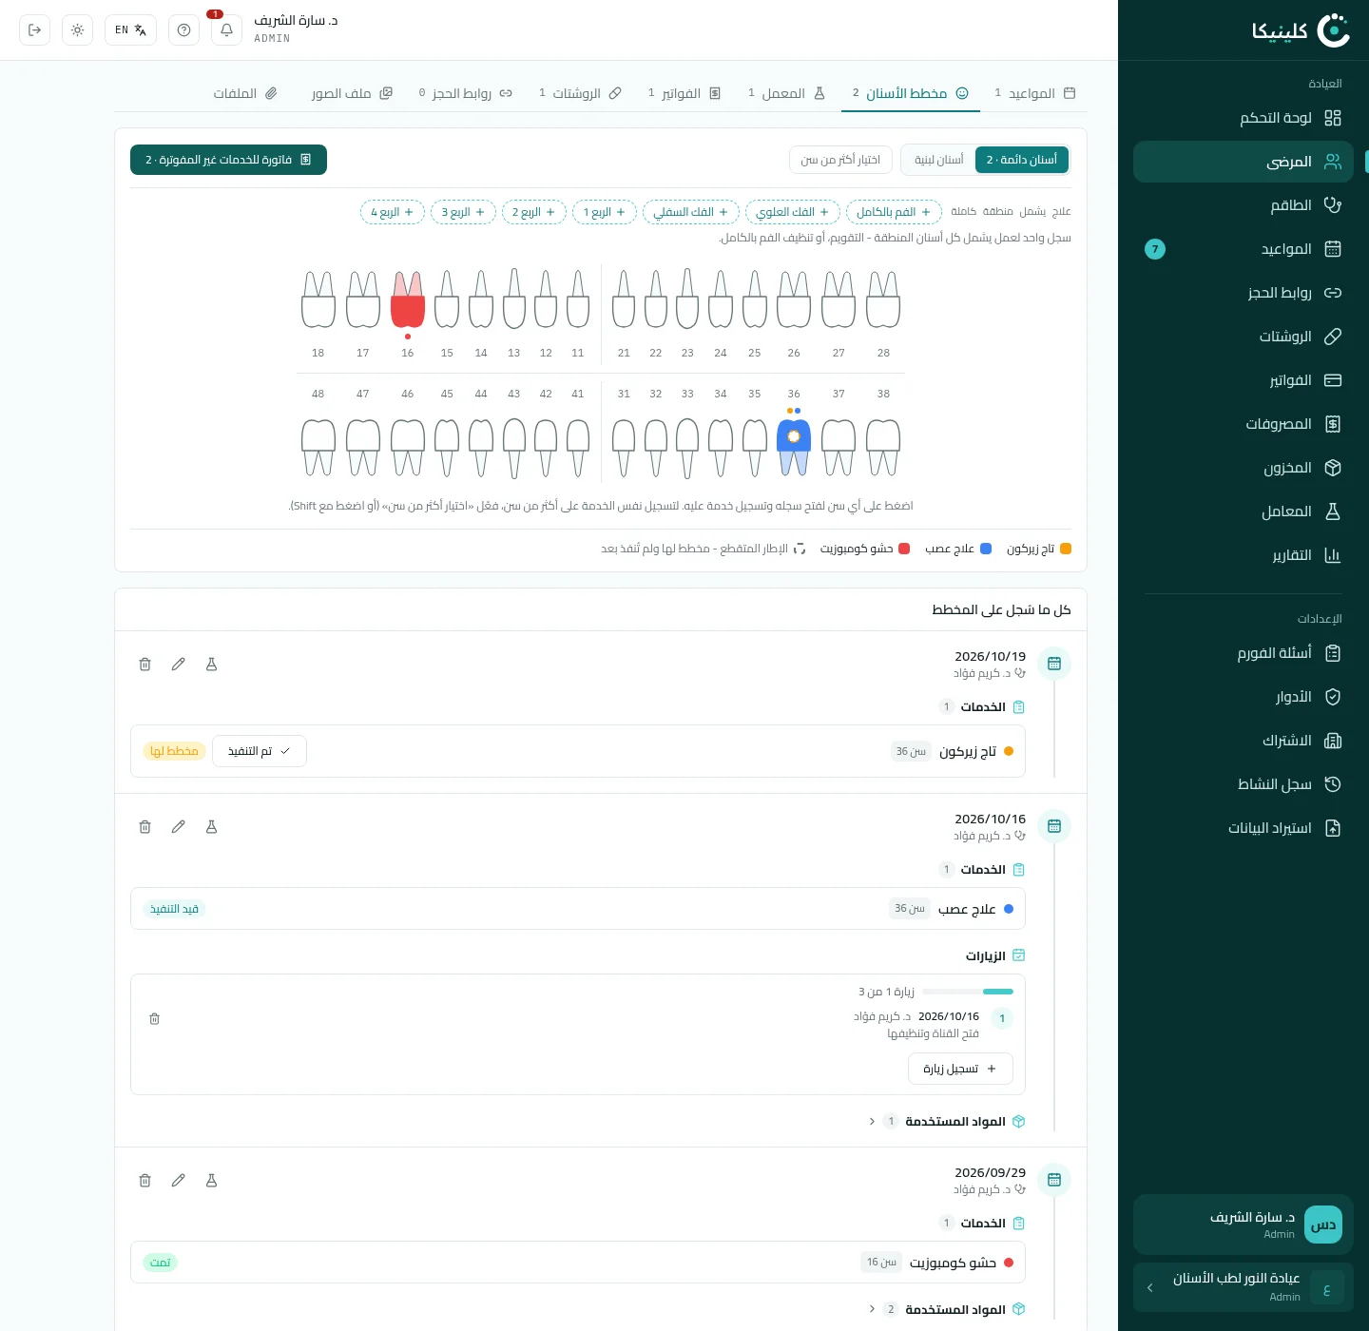1369x1331 pixels.
Task: Open the روابط الحجز patient tab
Action: (466, 93)
